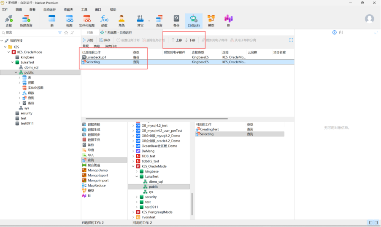Viewport: 381px width, 227px height.
Task: Open the 备份 (Backup) toolbar icon
Action: click(x=176, y=20)
